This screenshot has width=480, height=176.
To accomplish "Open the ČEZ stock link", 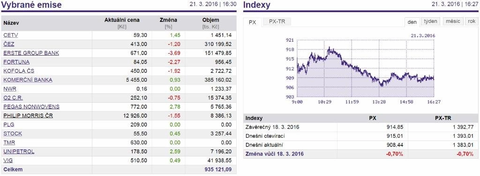I will [9, 44].
